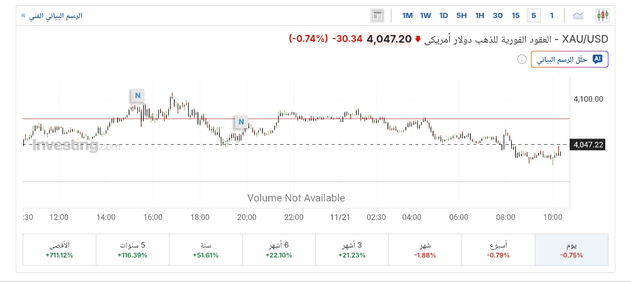This screenshot has height=282, width=631.
Task: Open the first N news marker
Action: coord(137,95)
